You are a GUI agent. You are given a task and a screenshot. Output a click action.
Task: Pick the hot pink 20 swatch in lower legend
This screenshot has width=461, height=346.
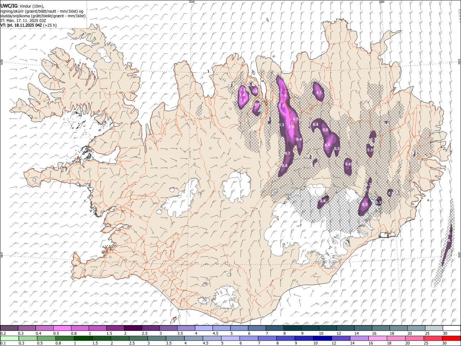tap(415, 338)
